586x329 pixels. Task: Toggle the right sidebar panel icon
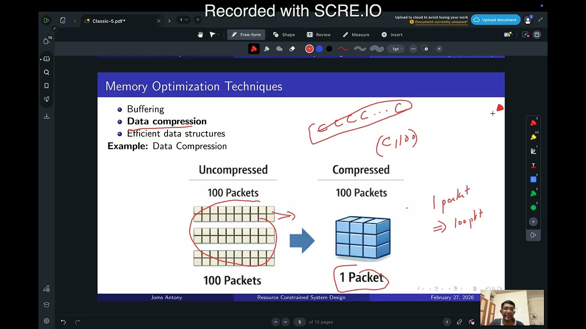click(x=537, y=35)
